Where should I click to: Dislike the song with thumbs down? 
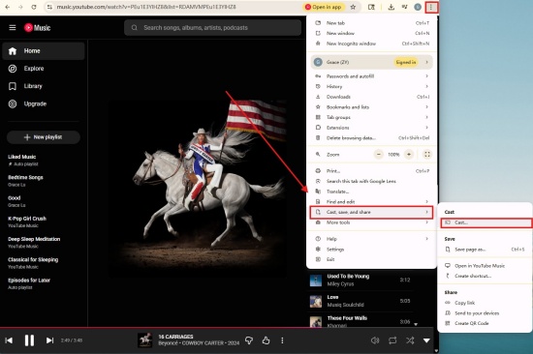(249, 340)
